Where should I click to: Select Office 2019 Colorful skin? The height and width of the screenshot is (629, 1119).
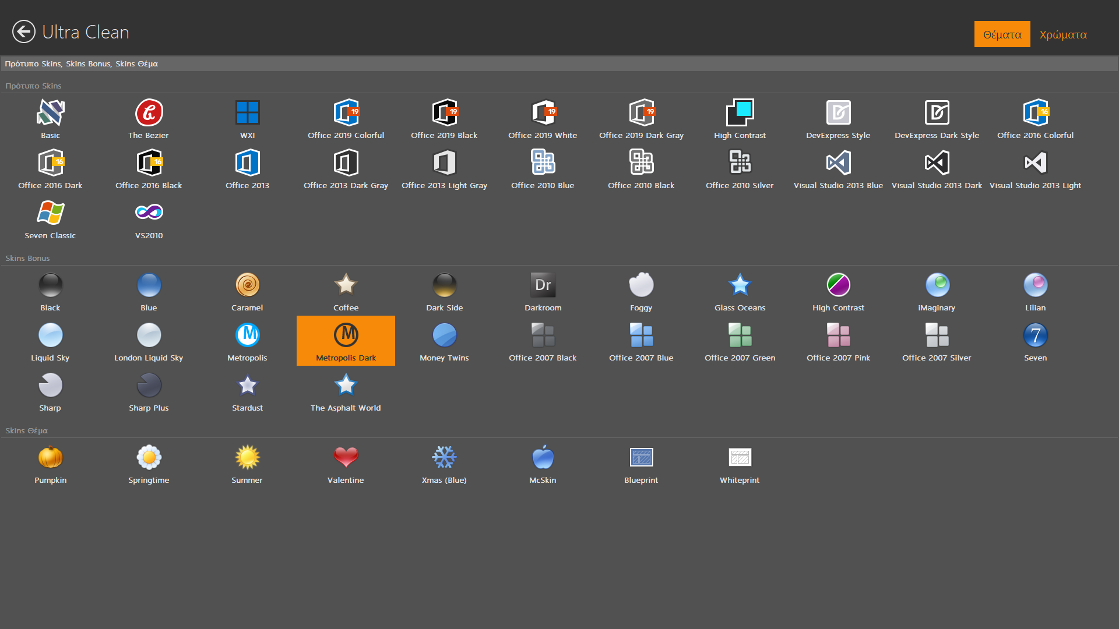tap(346, 113)
